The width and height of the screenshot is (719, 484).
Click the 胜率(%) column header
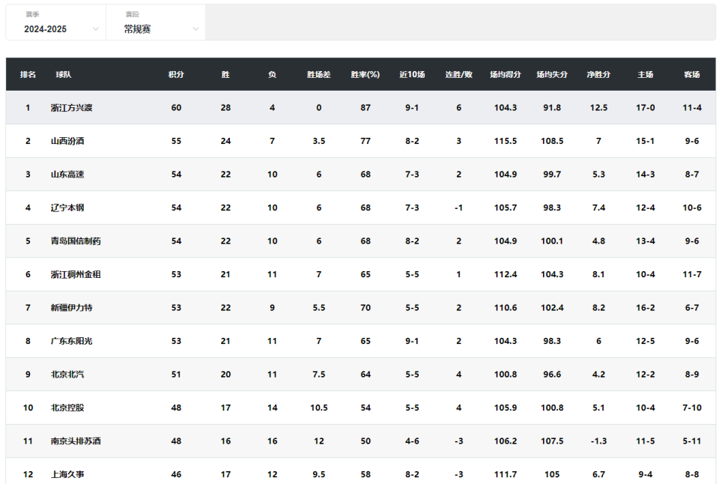[365, 74]
